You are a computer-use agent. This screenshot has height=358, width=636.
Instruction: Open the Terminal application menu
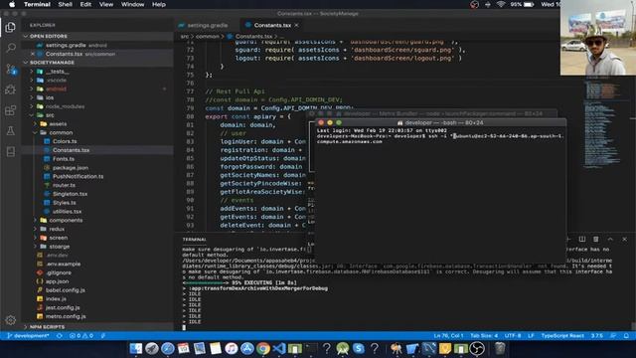click(x=37, y=4)
